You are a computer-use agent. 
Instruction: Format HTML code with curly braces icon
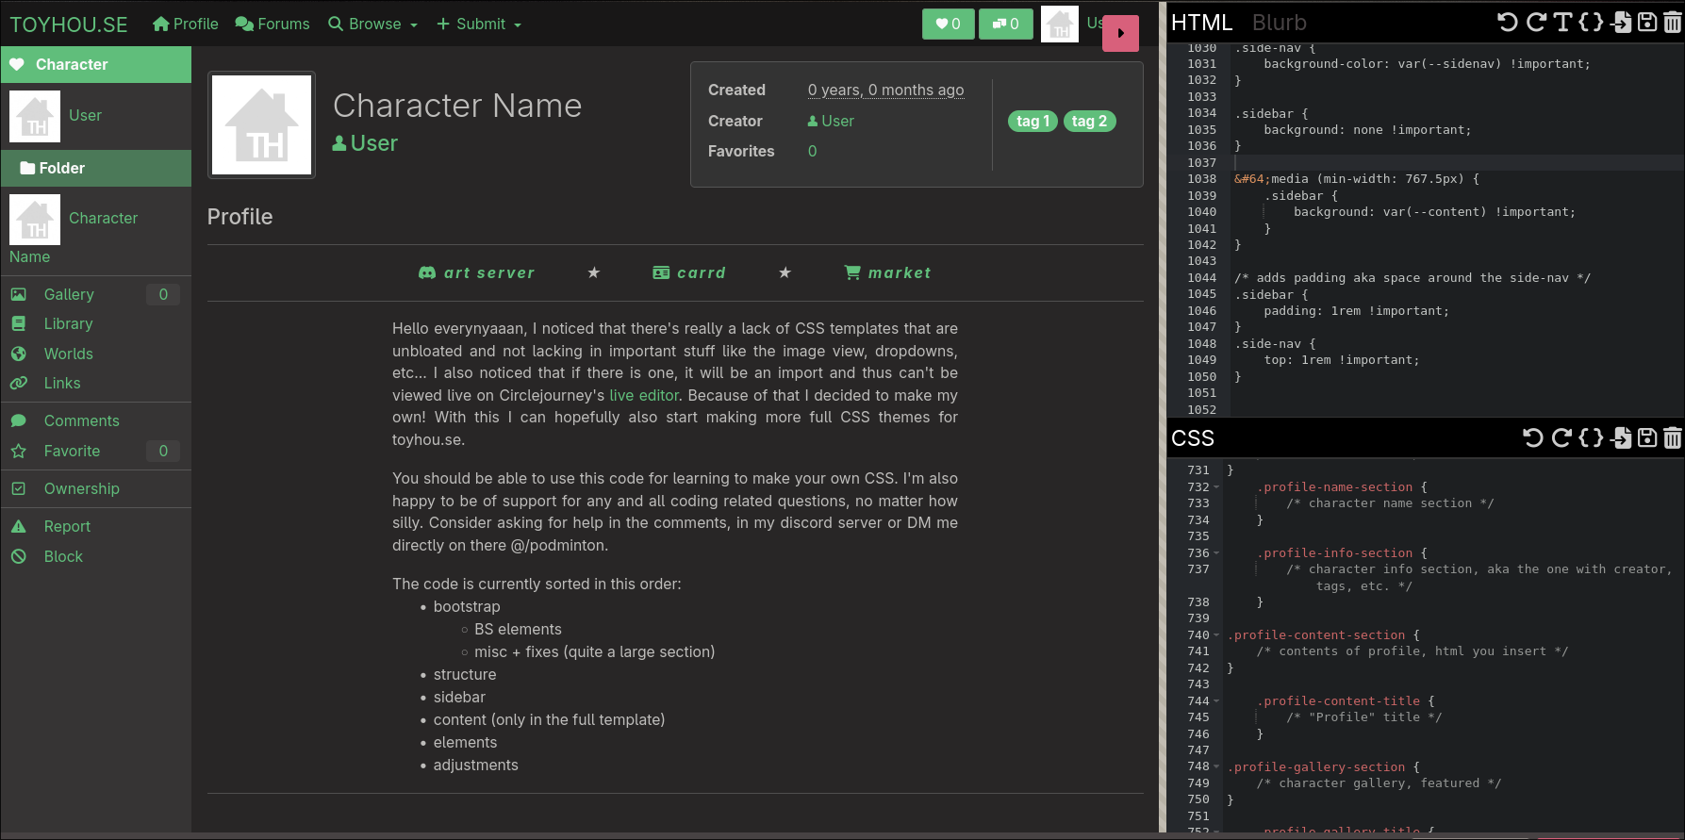pyautogui.click(x=1592, y=23)
